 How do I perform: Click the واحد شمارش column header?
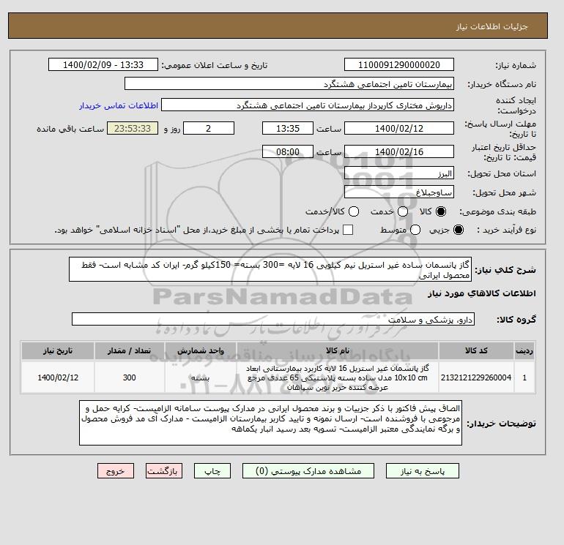(201, 350)
